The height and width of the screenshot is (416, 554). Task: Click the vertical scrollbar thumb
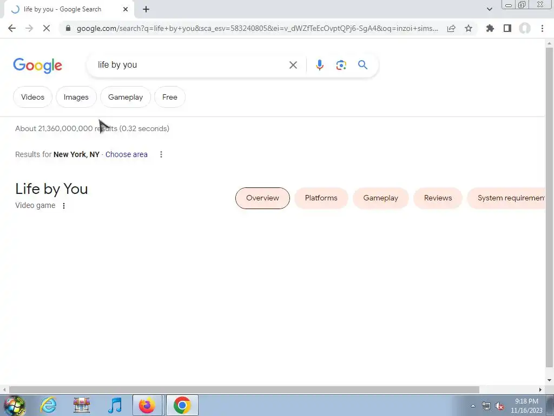(x=549, y=207)
